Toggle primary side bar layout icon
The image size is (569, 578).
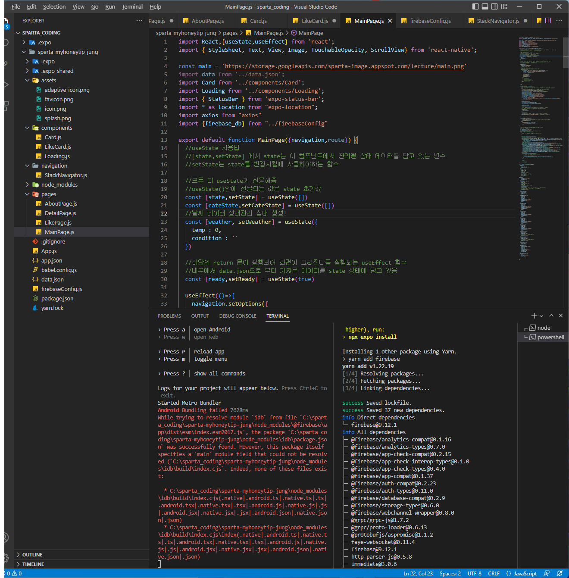tap(475, 6)
